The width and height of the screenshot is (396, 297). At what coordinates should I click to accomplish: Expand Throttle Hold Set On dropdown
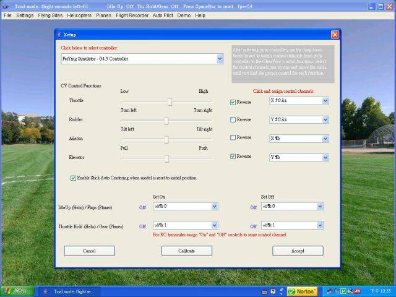215,225
